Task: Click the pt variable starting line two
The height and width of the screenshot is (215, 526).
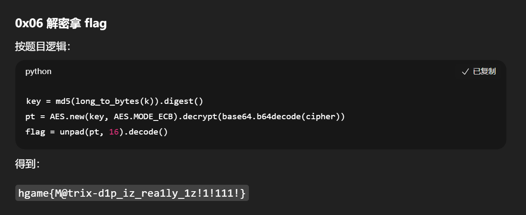Action: (30, 117)
